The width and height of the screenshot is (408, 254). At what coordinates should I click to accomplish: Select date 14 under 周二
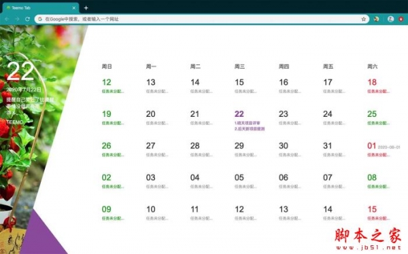coord(195,82)
